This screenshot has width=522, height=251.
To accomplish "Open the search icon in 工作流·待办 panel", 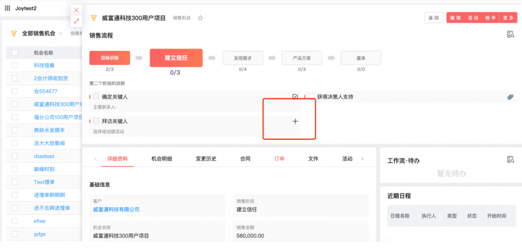I will [510, 160].
